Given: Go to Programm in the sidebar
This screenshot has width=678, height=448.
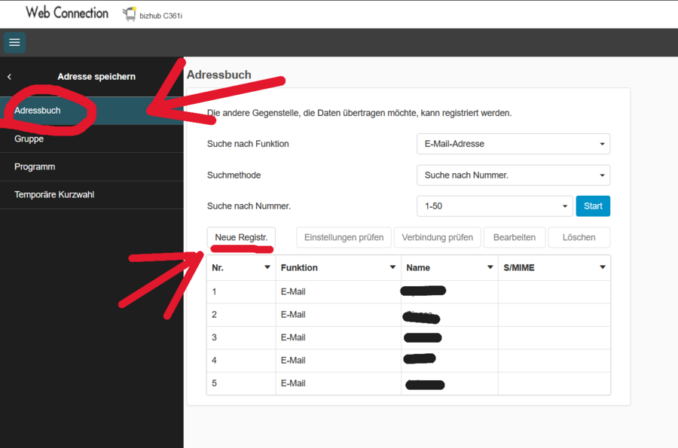Looking at the screenshot, I should point(35,167).
